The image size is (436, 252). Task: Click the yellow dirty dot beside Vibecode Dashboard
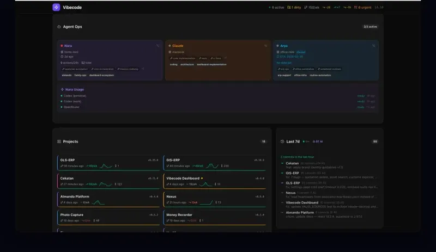[202, 178]
